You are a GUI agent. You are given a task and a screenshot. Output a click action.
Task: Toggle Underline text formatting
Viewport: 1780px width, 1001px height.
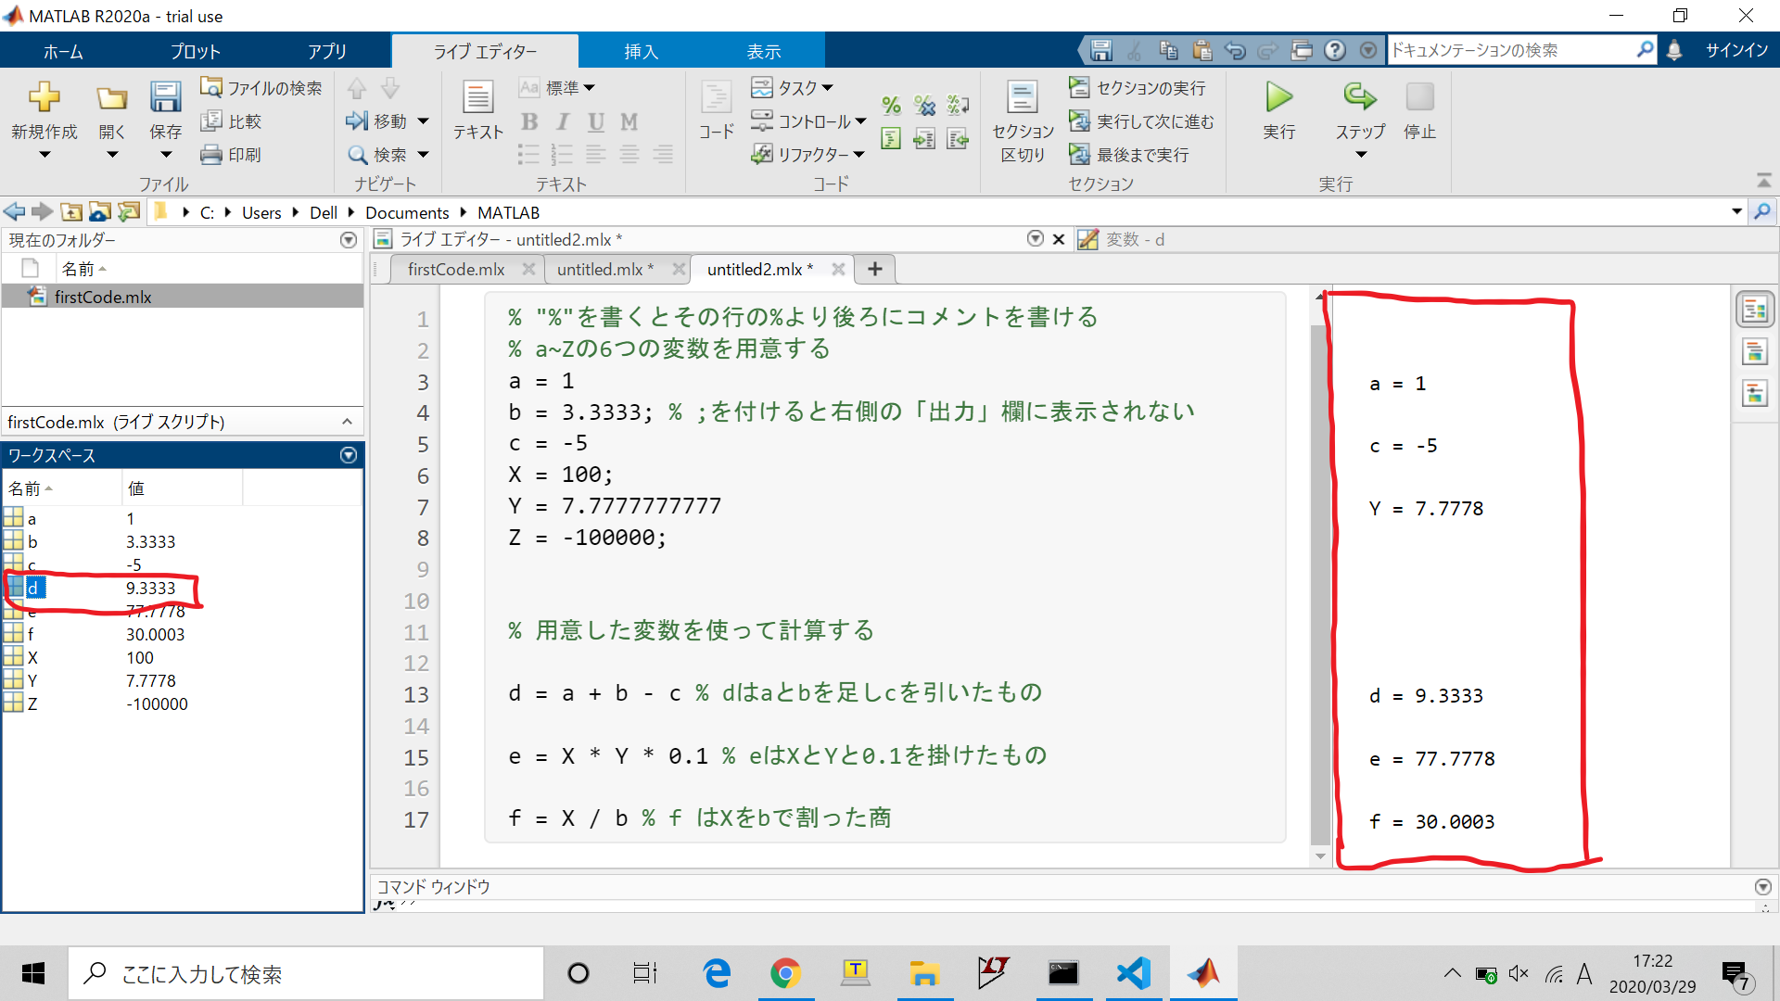pyautogui.click(x=596, y=121)
